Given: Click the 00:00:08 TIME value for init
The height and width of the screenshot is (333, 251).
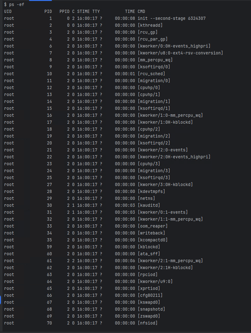Looking at the screenshot, I should (x=125, y=19).
